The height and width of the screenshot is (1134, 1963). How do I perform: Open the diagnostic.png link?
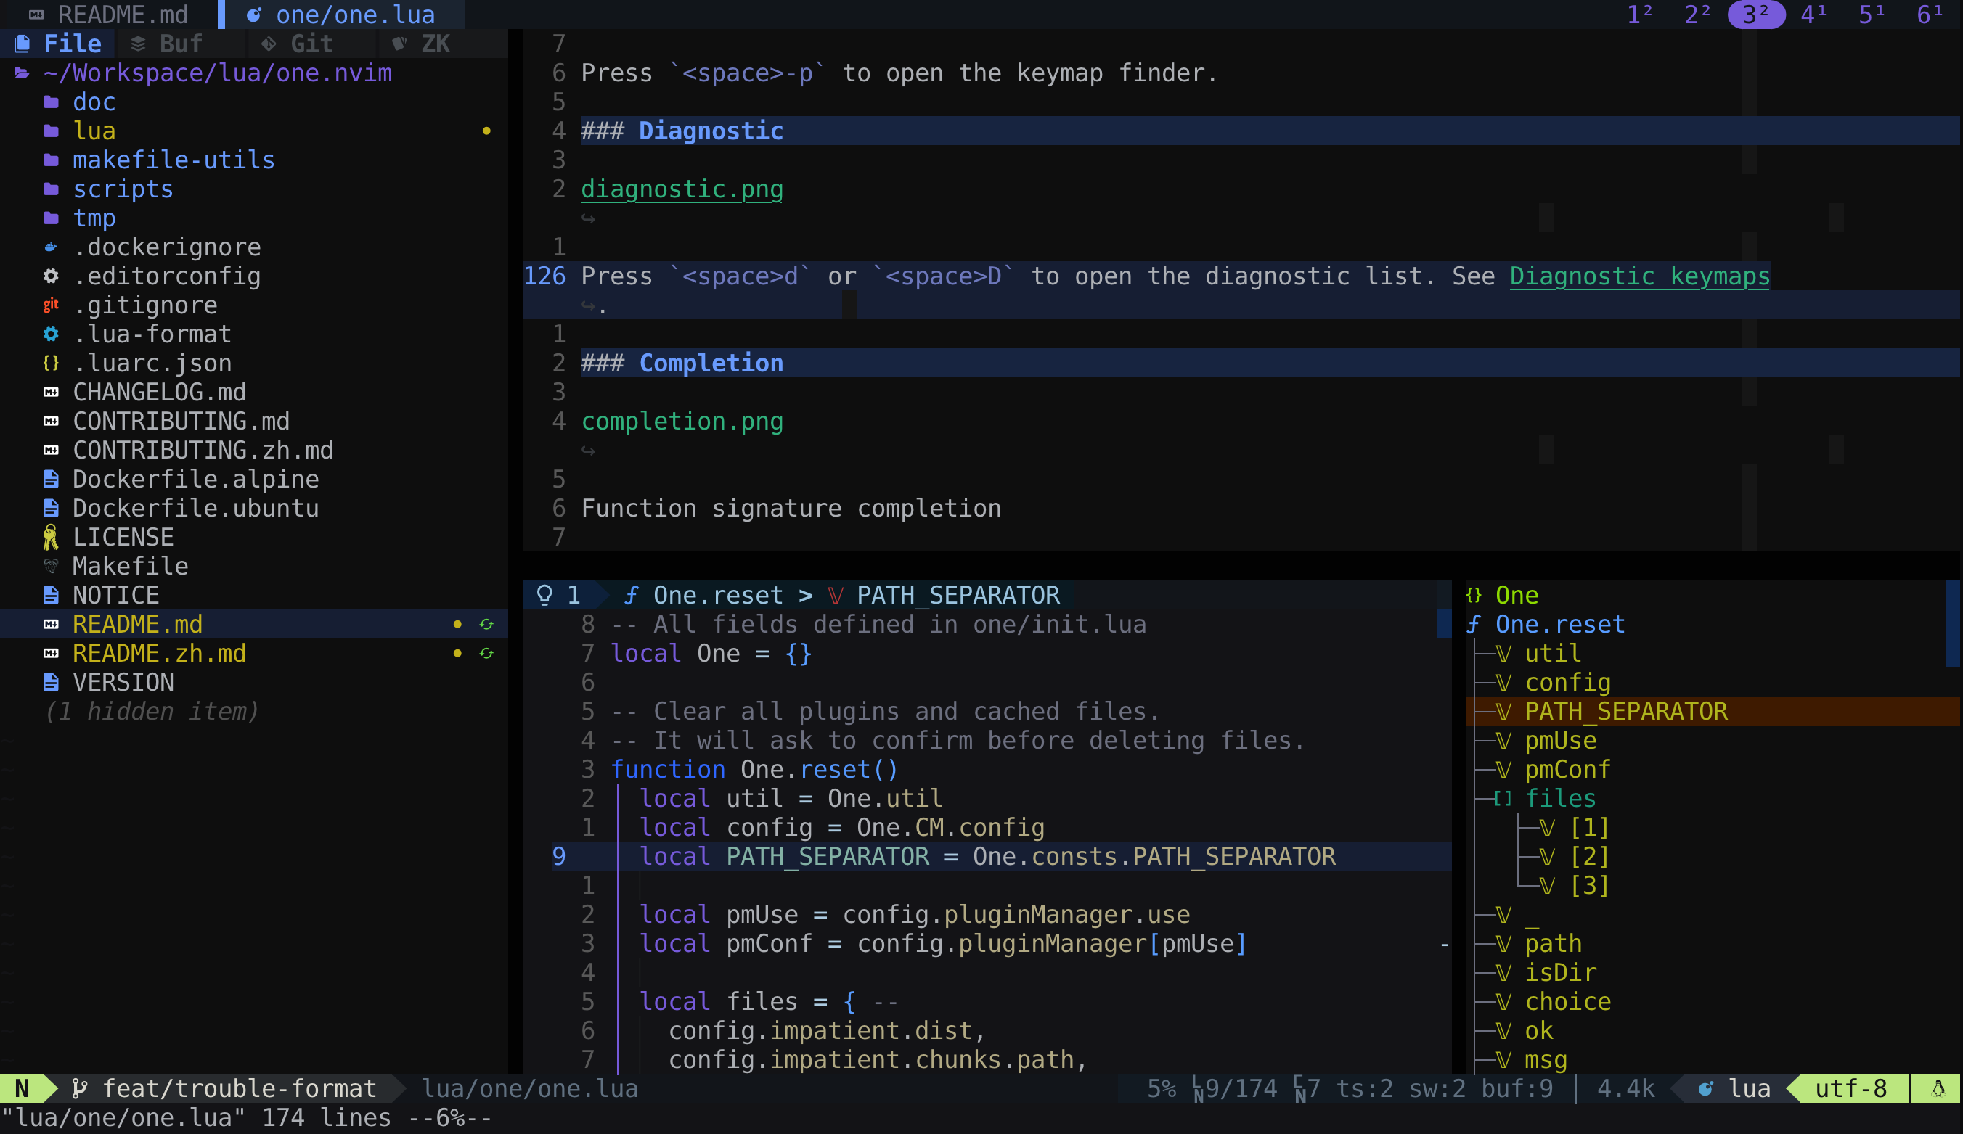682,189
